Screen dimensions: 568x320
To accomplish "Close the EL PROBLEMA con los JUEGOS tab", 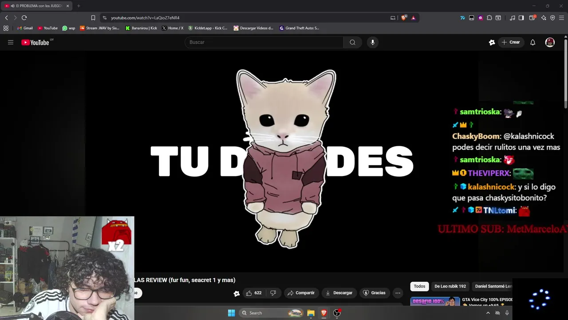I will (x=67, y=6).
